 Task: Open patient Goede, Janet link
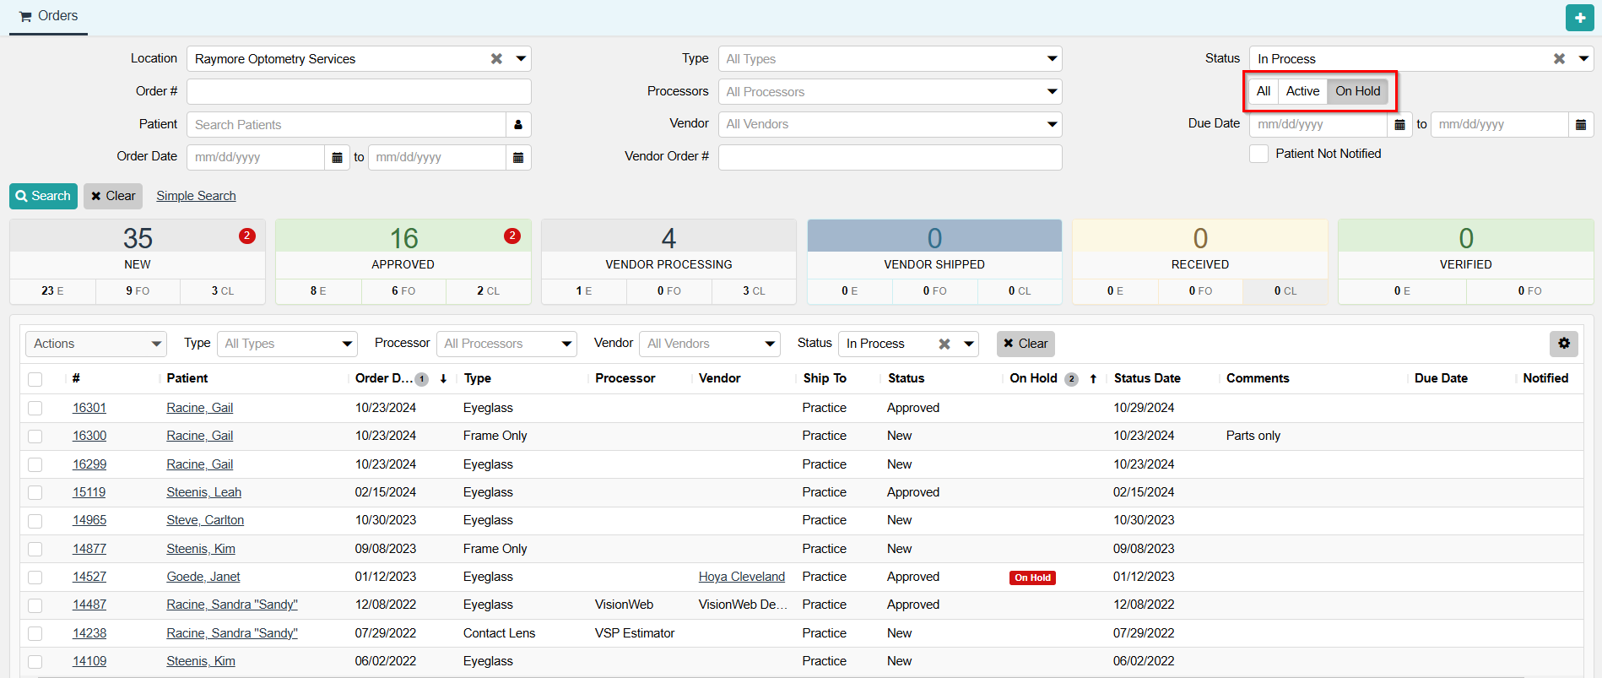point(203,578)
